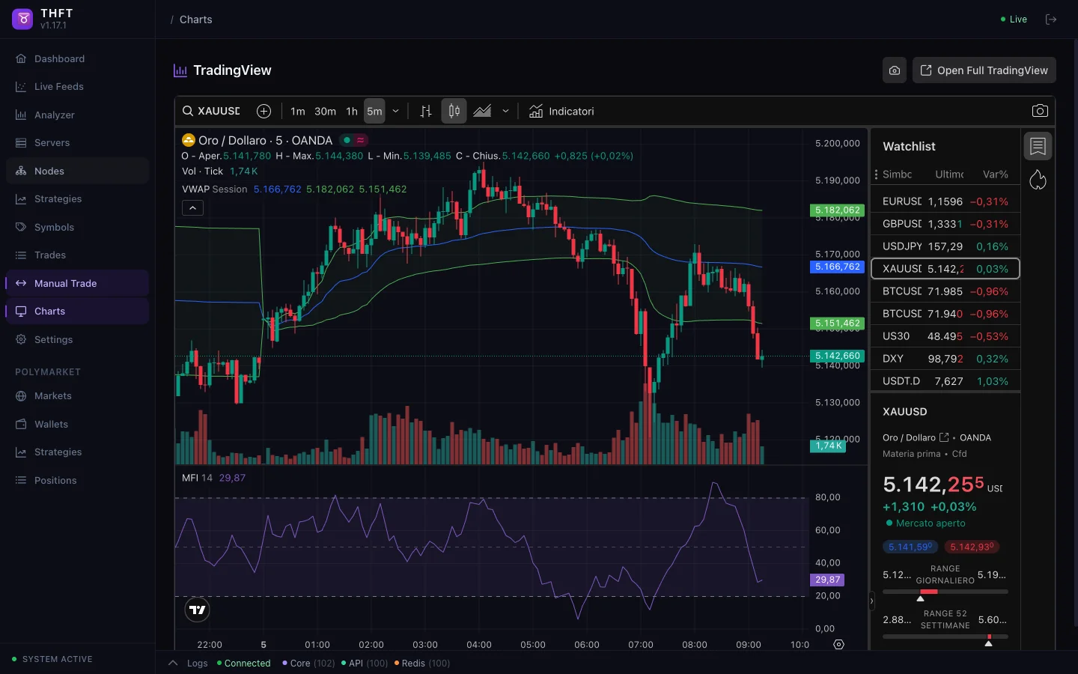Click the hot lists flame icon
Viewport: 1078px width, 674px height.
click(x=1038, y=180)
